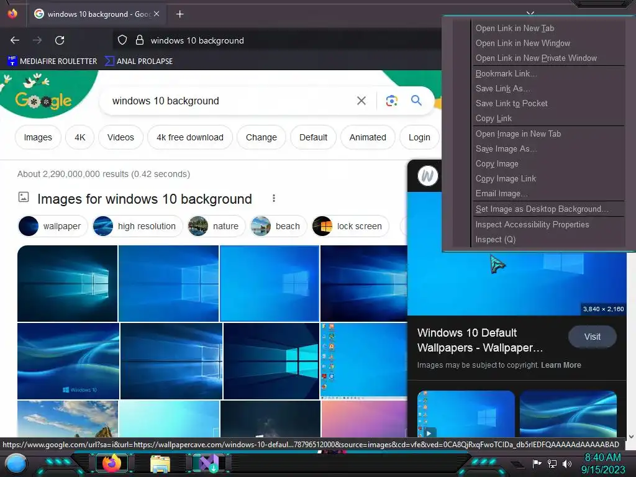This screenshot has height=477, width=636.
Task: Click the Action Center flag tray icon
Action: (537, 463)
